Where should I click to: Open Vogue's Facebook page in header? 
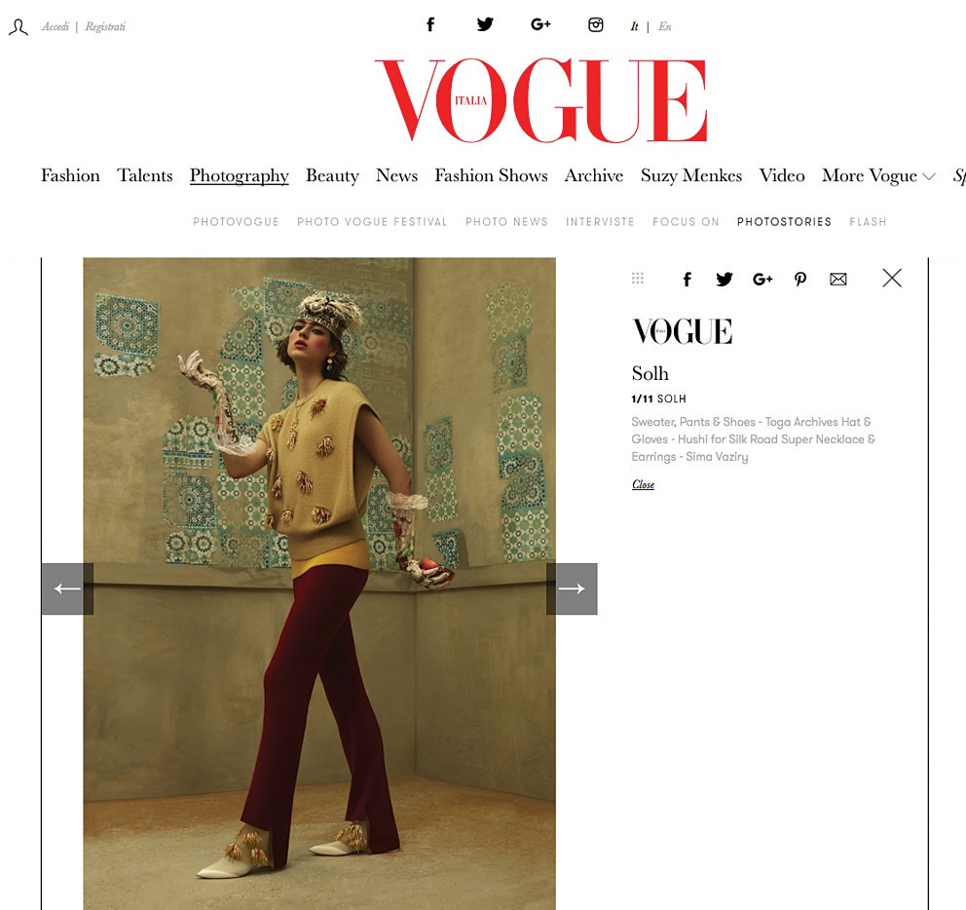click(430, 24)
